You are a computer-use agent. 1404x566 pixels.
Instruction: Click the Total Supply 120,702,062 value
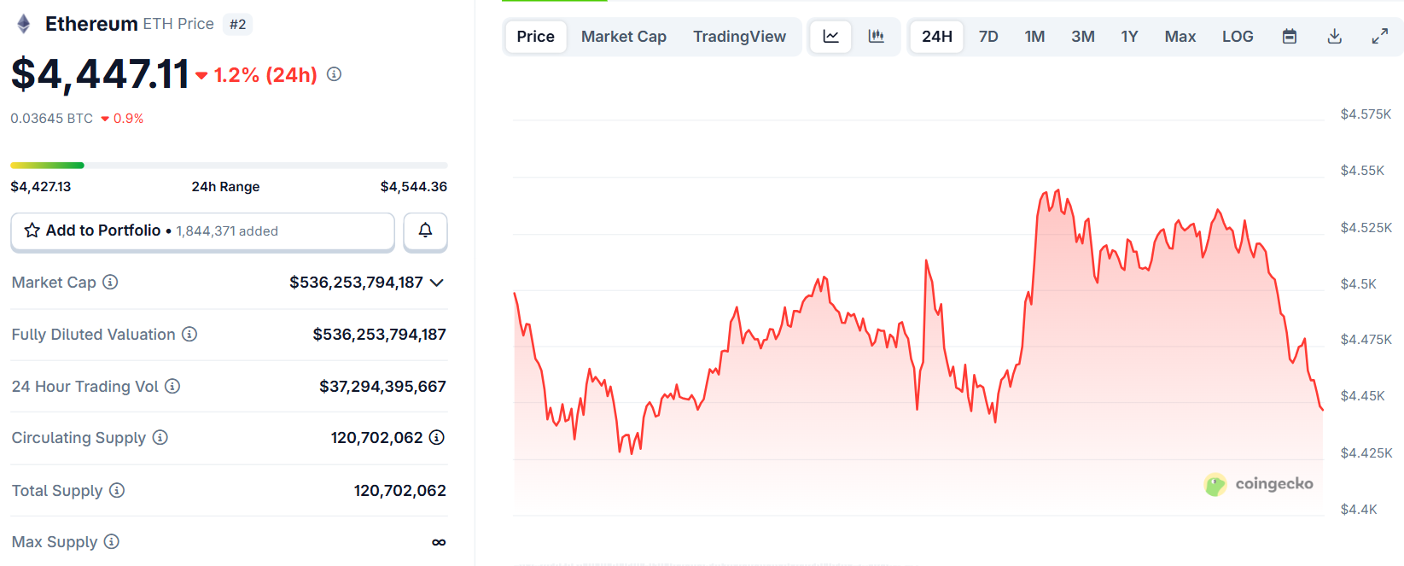[x=399, y=491]
